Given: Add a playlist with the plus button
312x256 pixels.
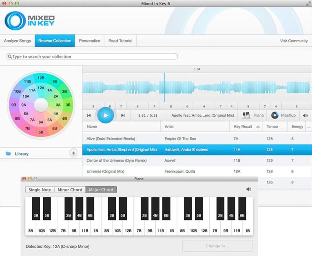Looking at the screenshot, I should (73, 153).
